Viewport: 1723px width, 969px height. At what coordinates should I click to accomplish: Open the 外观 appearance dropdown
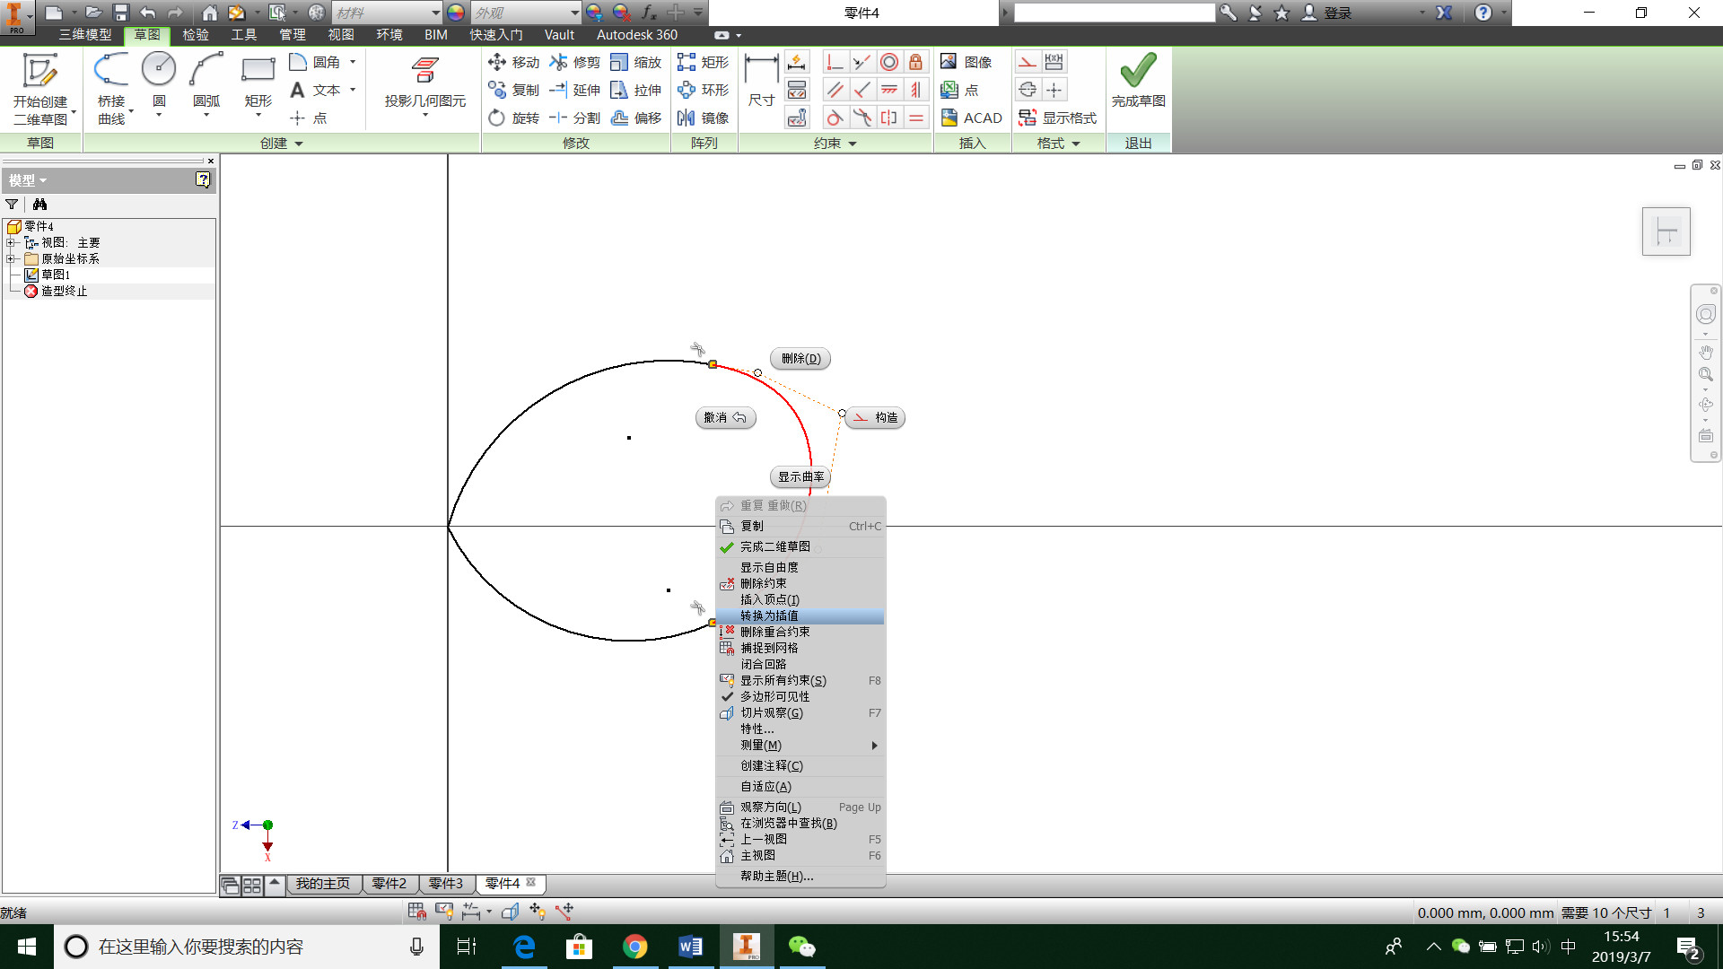click(575, 13)
